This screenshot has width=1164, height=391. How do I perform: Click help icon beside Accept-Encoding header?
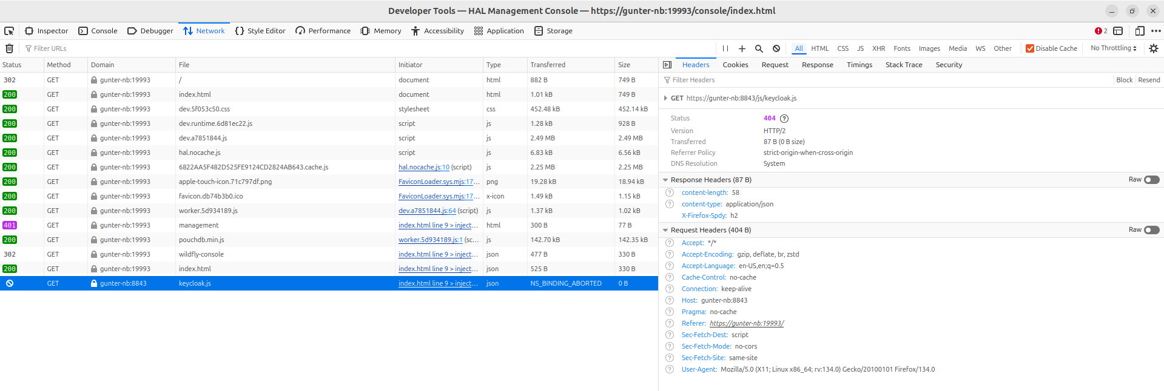[x=670, y=254]
